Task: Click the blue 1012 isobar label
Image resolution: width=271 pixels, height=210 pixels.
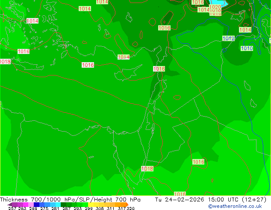Action: (x=229, y=39)
